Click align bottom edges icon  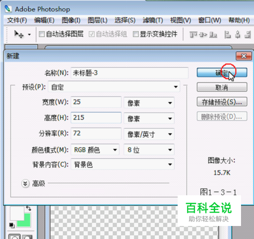click(x=213, y=34)
